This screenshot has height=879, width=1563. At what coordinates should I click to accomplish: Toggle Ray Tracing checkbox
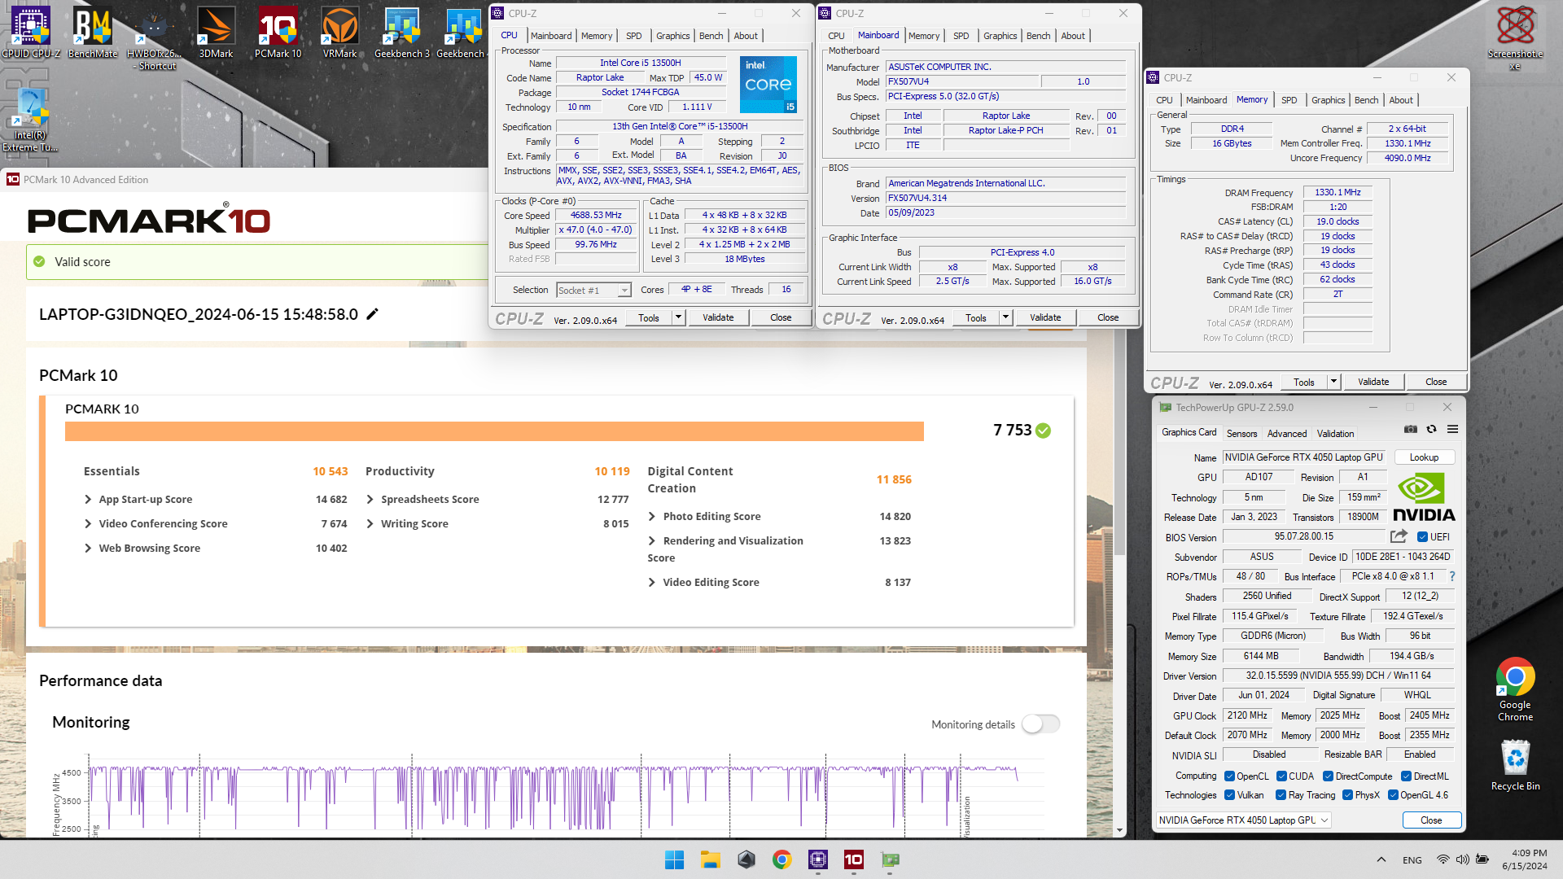1281,795
